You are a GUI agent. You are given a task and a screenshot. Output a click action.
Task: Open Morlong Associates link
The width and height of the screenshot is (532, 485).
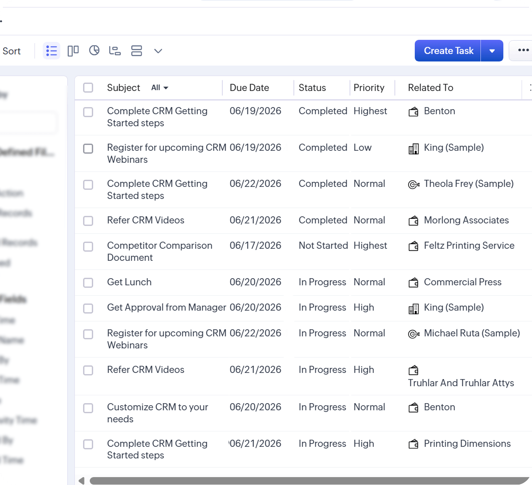pos(466,220)
